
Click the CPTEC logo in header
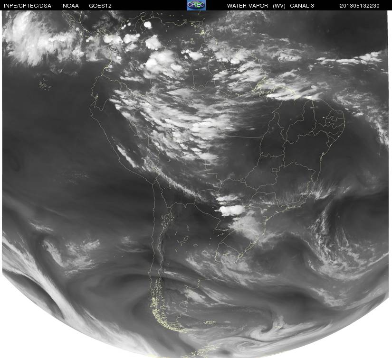196,5
